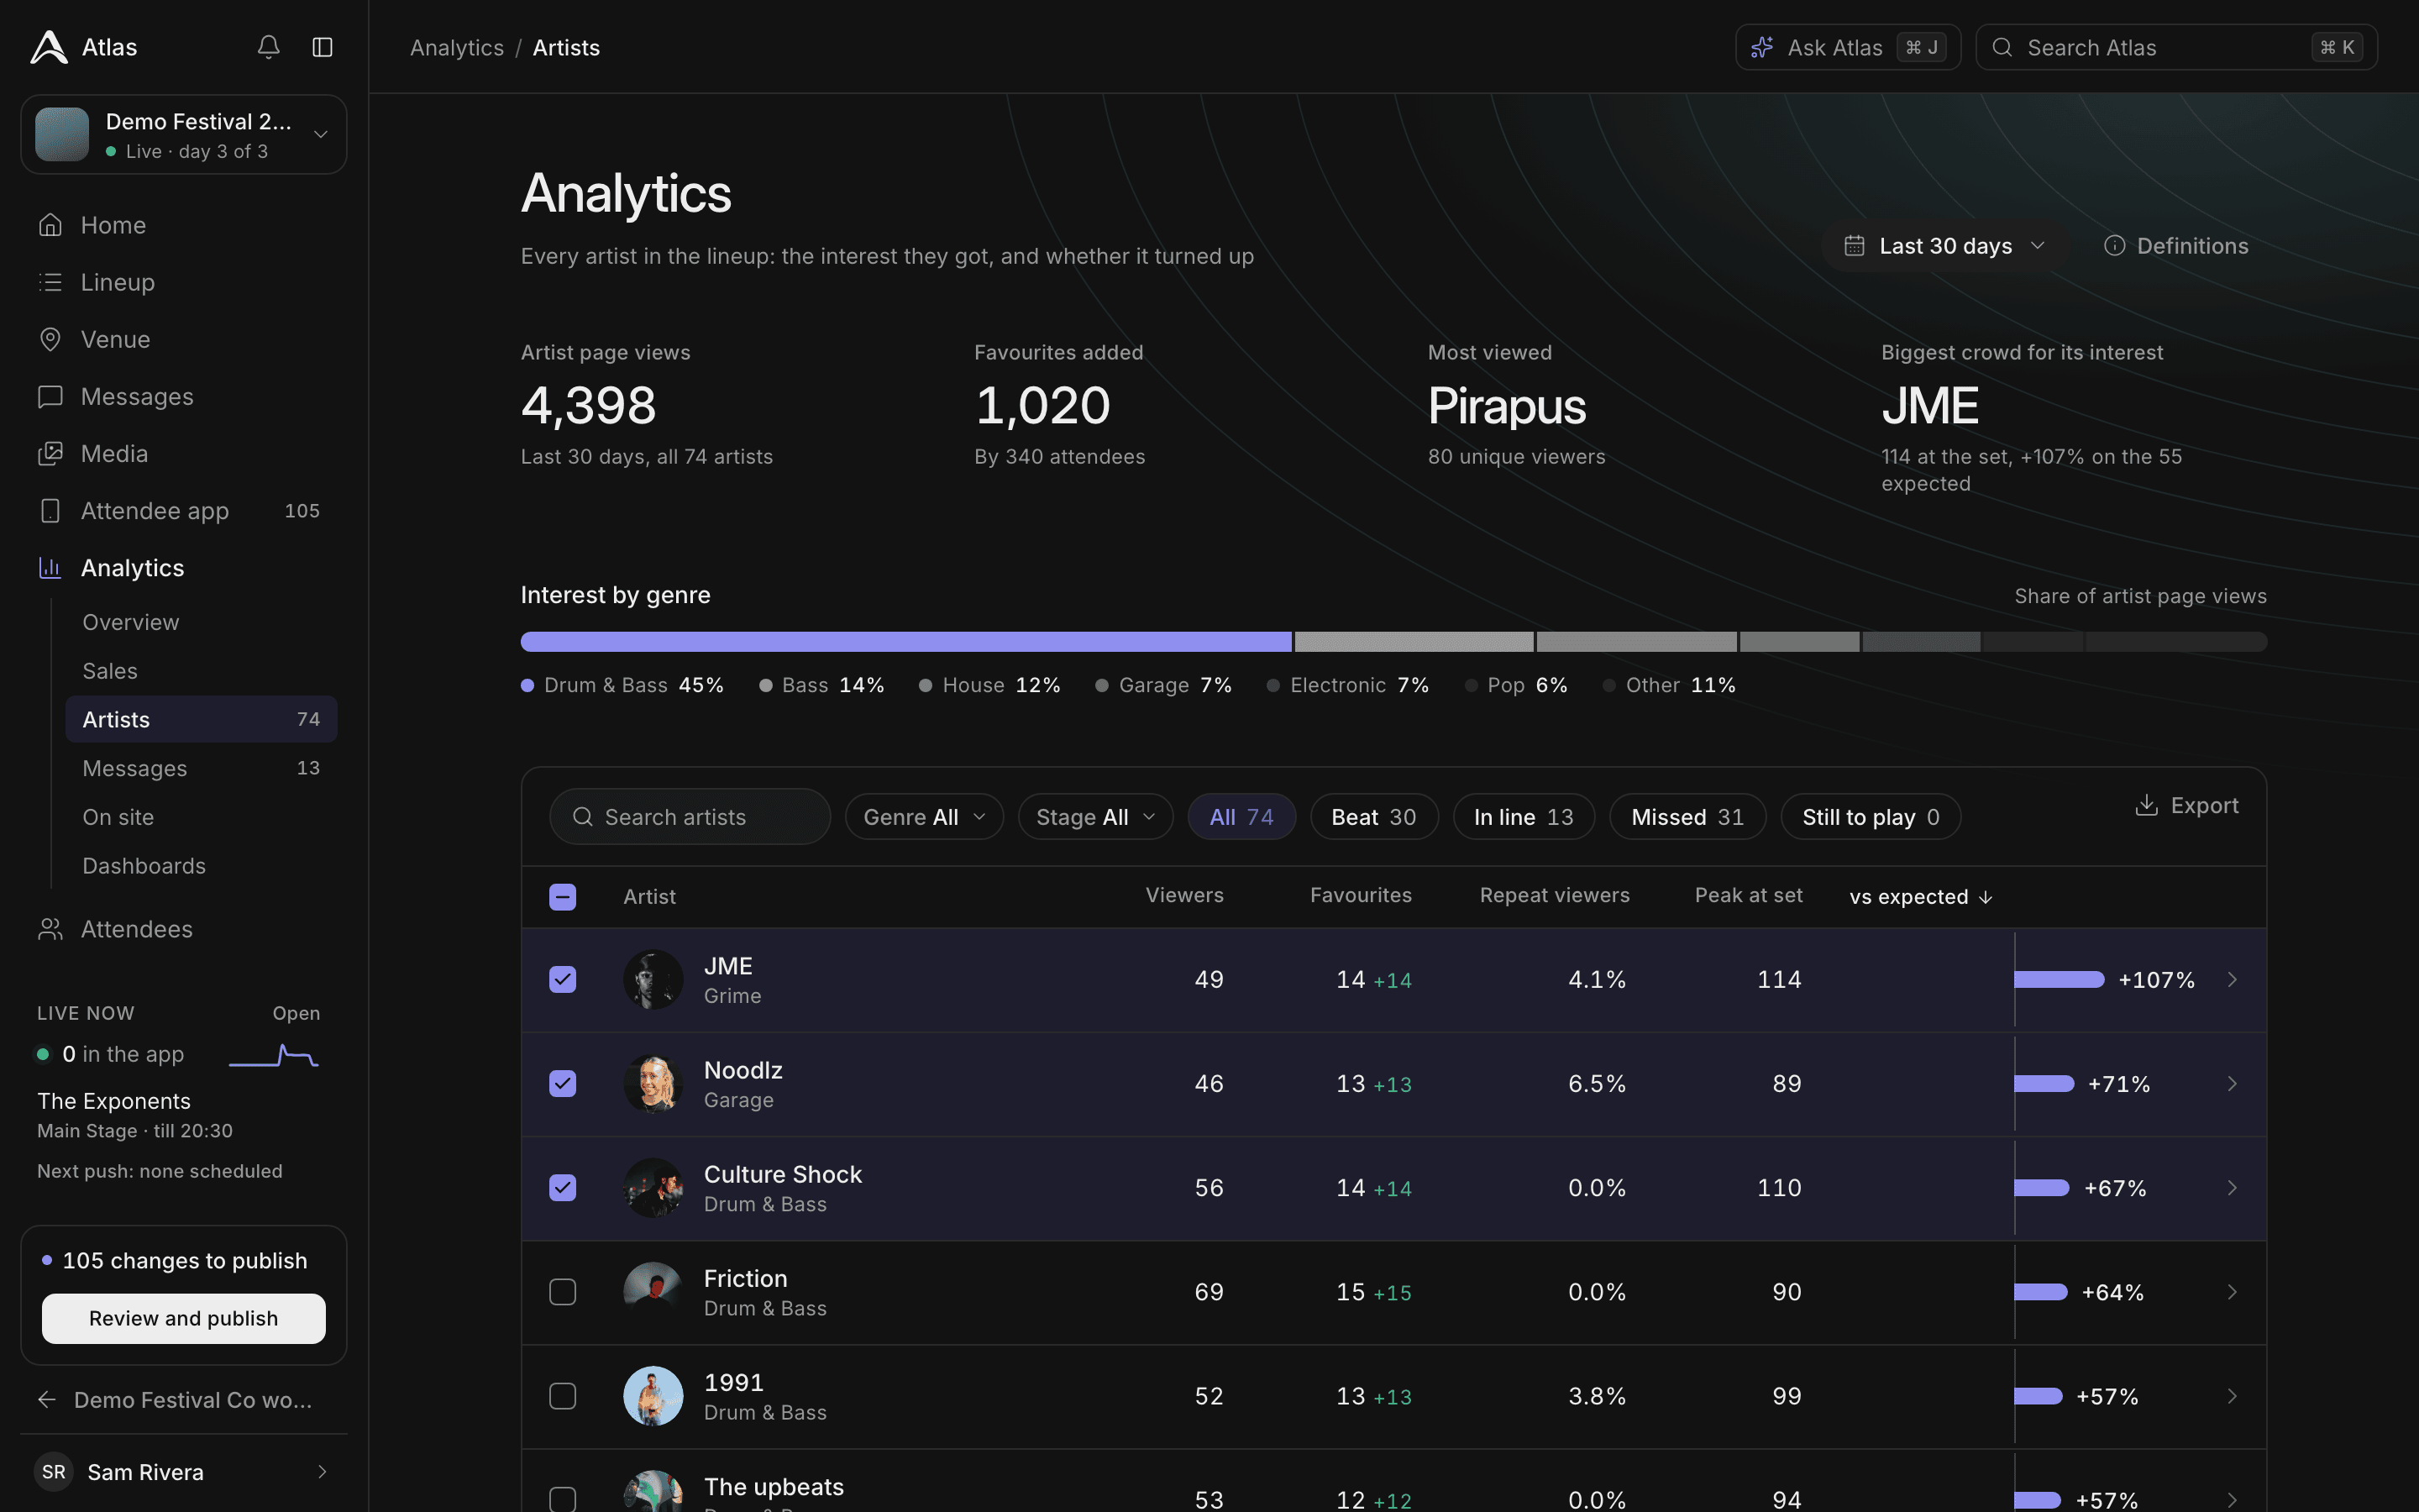Click the Attendees people icon
The height and width of the screenshot is (1512, 2419).
50,929
